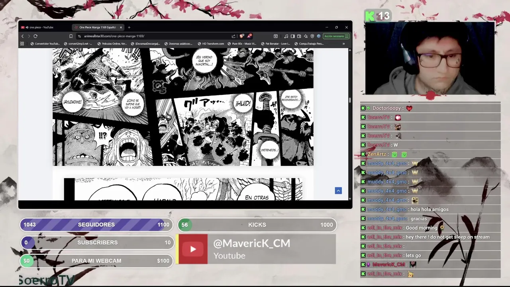Open a new tab with the plus button
Viewport: 510px width, 287px height.
coord(129,28)
